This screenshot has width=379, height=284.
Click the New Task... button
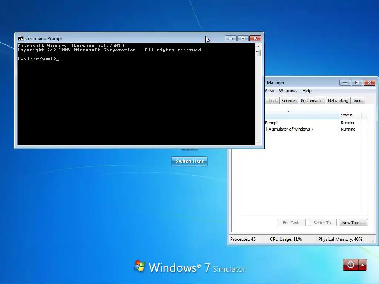click(x=353, y=222)
